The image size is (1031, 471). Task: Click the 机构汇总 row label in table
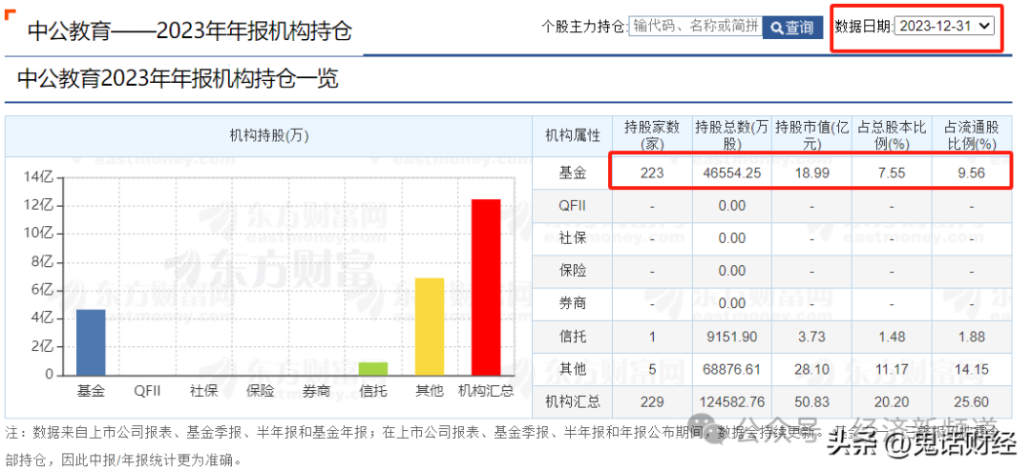click(x=572, y=402)
